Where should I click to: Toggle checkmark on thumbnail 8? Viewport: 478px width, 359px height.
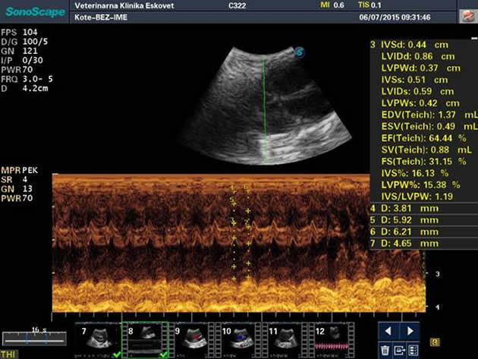(164, 354)
